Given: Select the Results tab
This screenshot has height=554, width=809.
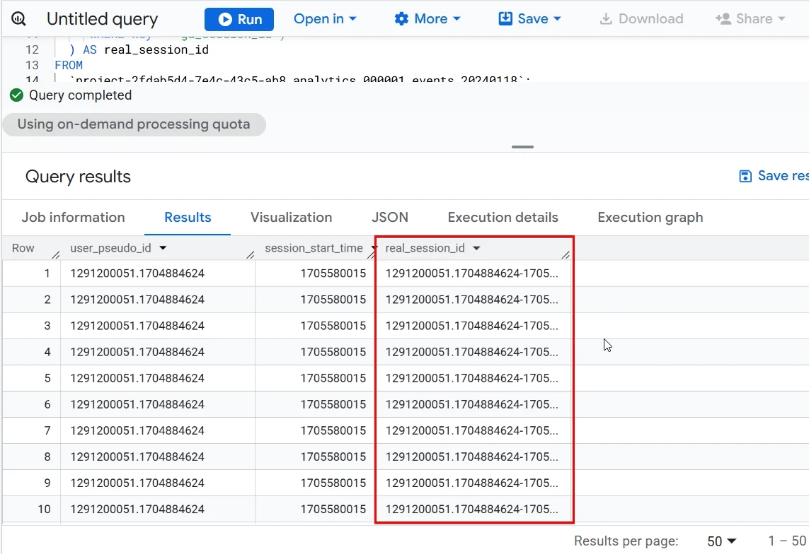Looking at the screenshot, I should point(188,217).
